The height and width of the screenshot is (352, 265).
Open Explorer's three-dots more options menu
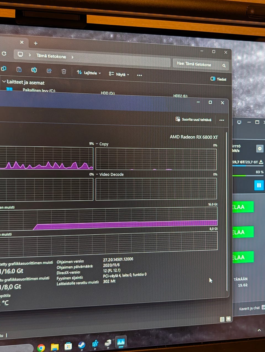[139, 75]
